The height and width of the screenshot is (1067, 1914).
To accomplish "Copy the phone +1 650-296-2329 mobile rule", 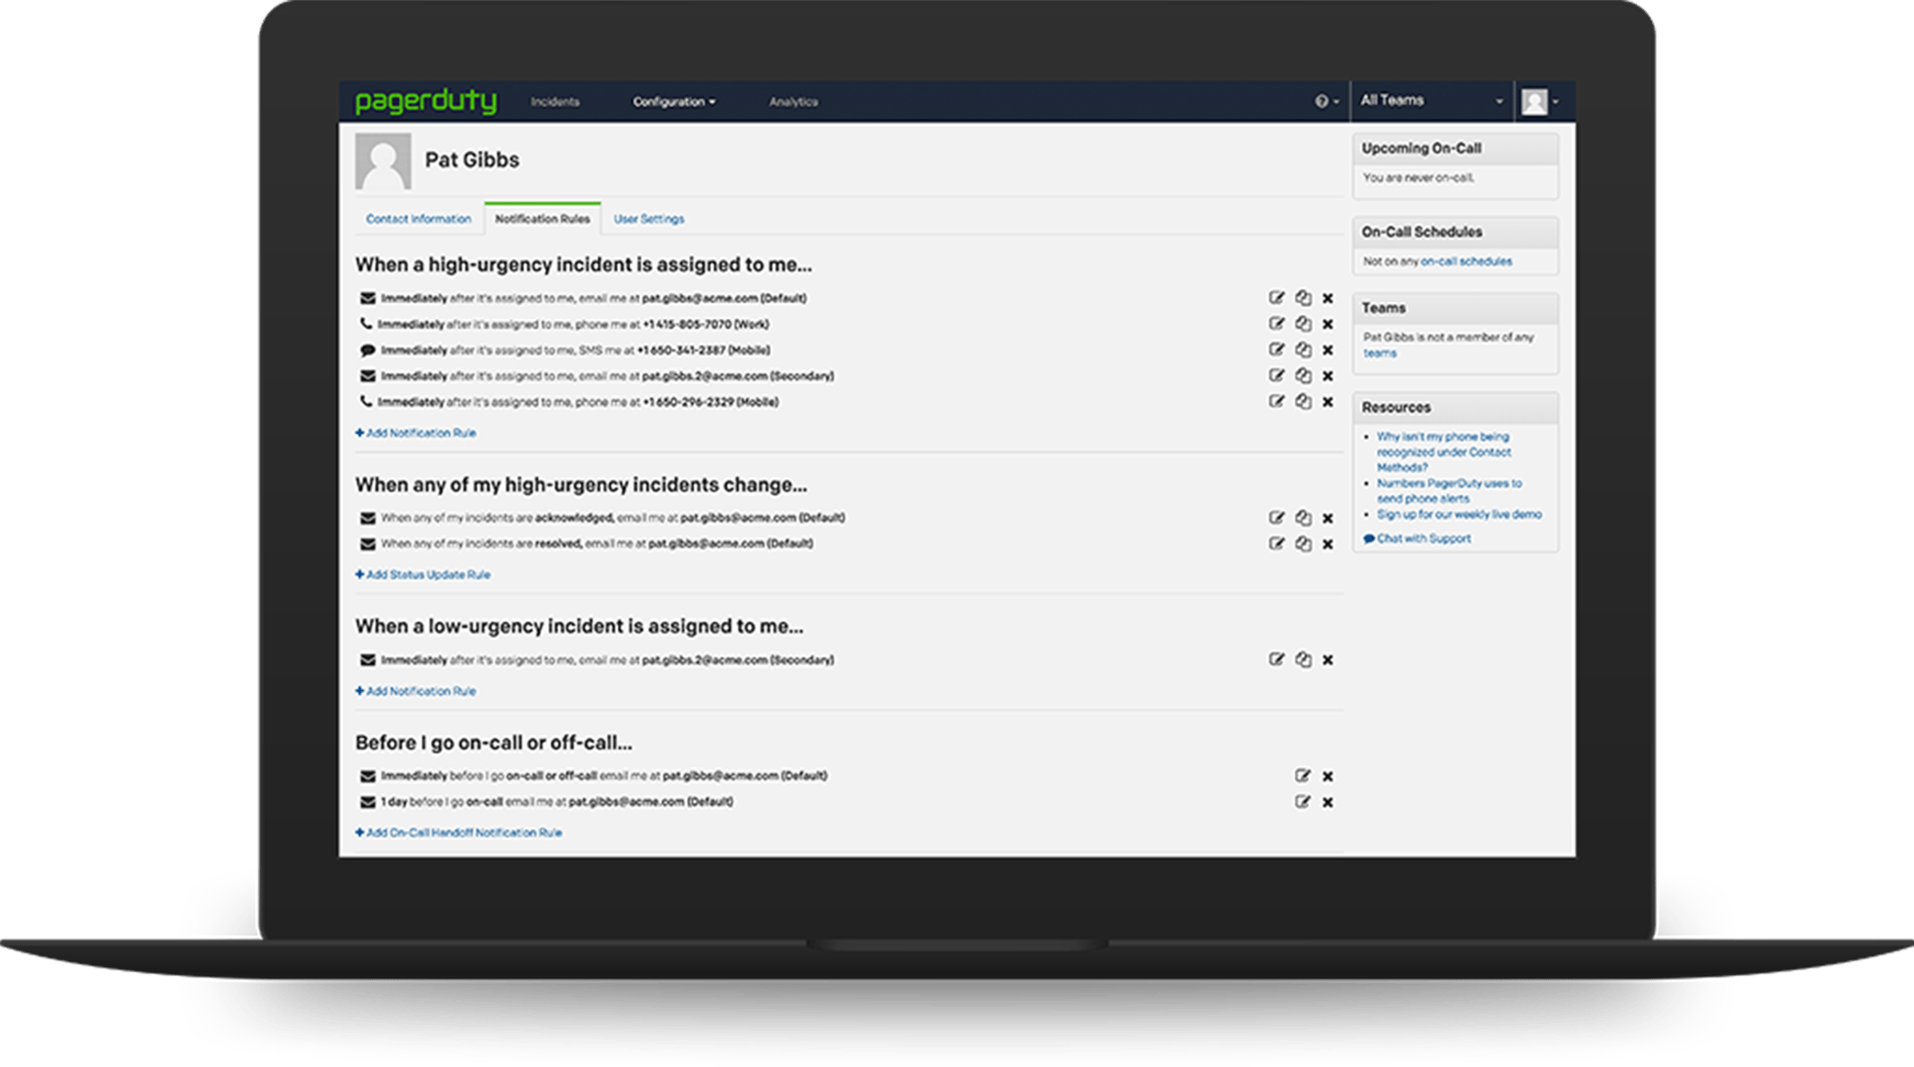I will [x=1302, y=402].
